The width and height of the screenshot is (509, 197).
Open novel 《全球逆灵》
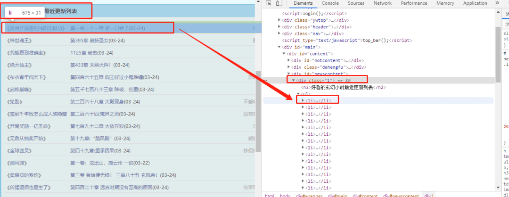(19, 151)
